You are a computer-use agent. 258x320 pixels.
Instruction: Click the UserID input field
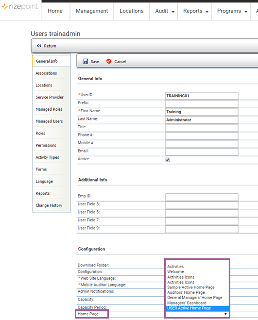pyautogui.click(x=202, y=96)
